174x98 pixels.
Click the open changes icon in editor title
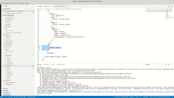click(169, 6)
